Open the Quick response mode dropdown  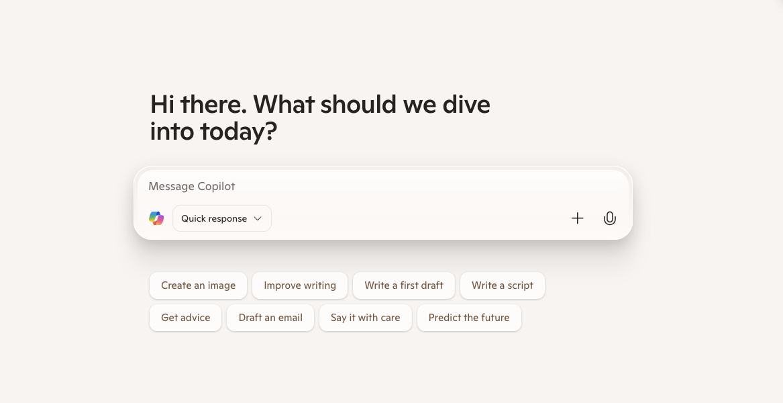pos(221,218)
